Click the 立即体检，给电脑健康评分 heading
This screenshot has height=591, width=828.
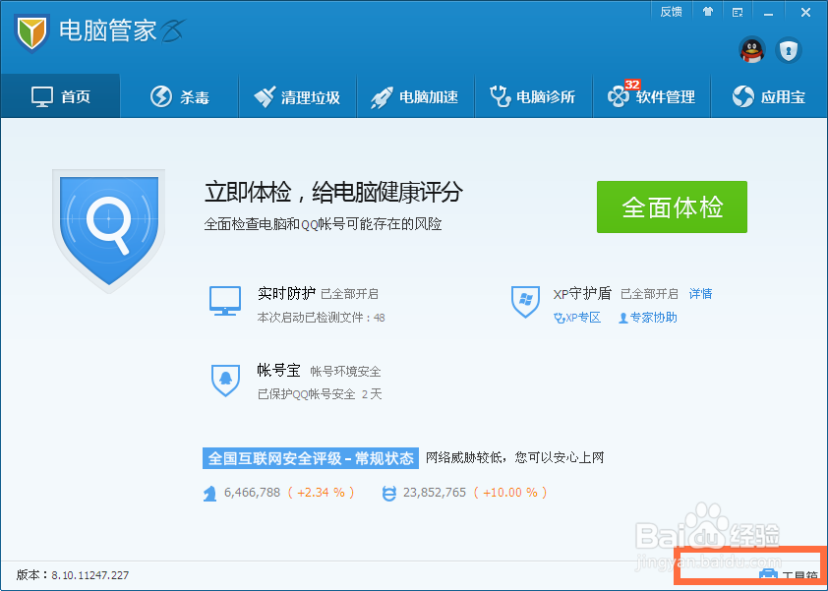[333, 192]
